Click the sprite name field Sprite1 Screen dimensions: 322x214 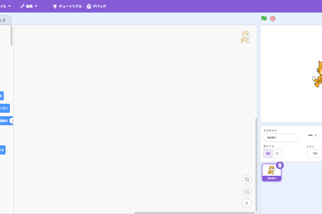pos(281,137)
